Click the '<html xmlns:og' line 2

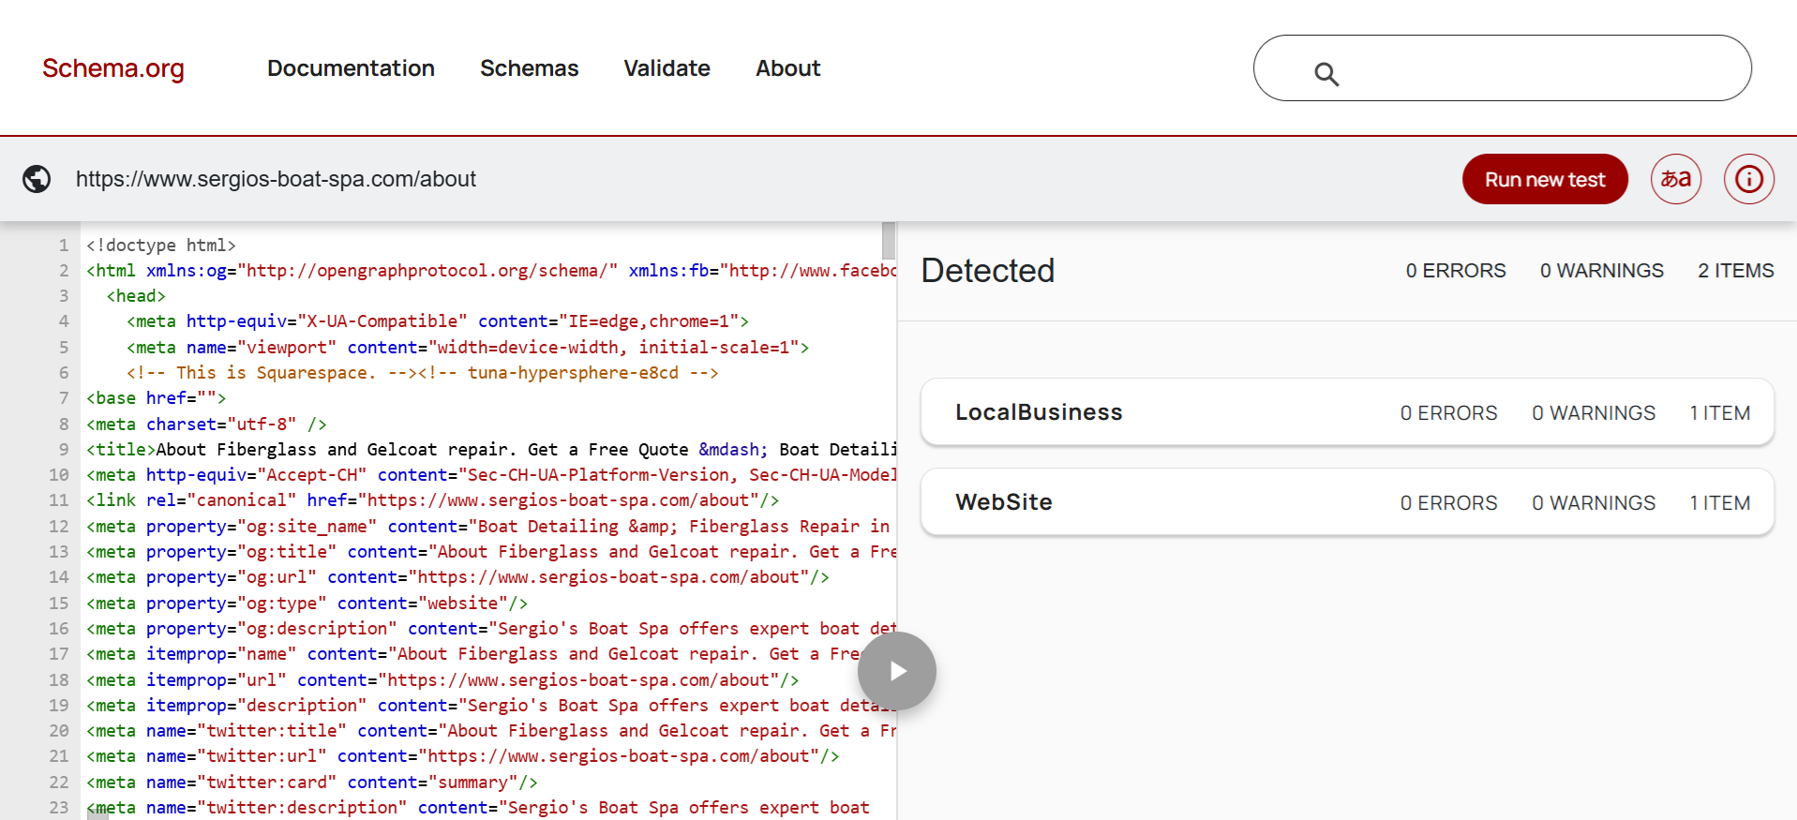coord(491,271)
